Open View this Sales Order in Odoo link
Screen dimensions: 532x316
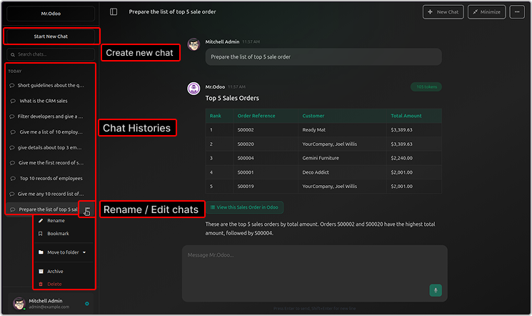pos(244,207)
